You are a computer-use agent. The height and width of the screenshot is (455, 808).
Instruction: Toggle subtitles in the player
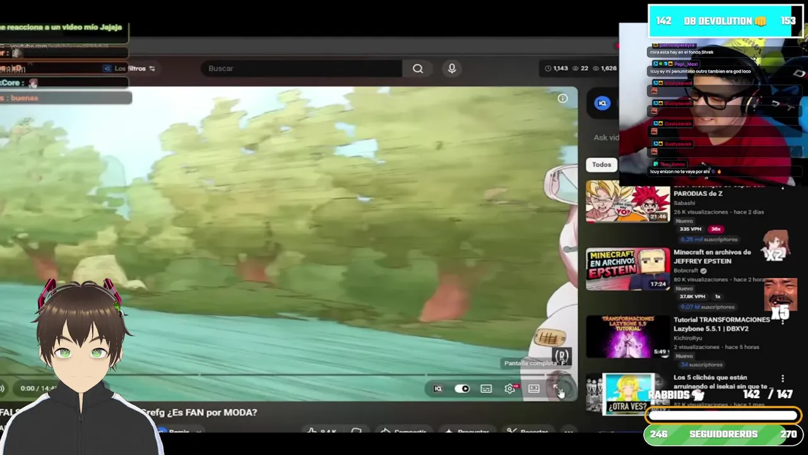(x=486, y=389)
